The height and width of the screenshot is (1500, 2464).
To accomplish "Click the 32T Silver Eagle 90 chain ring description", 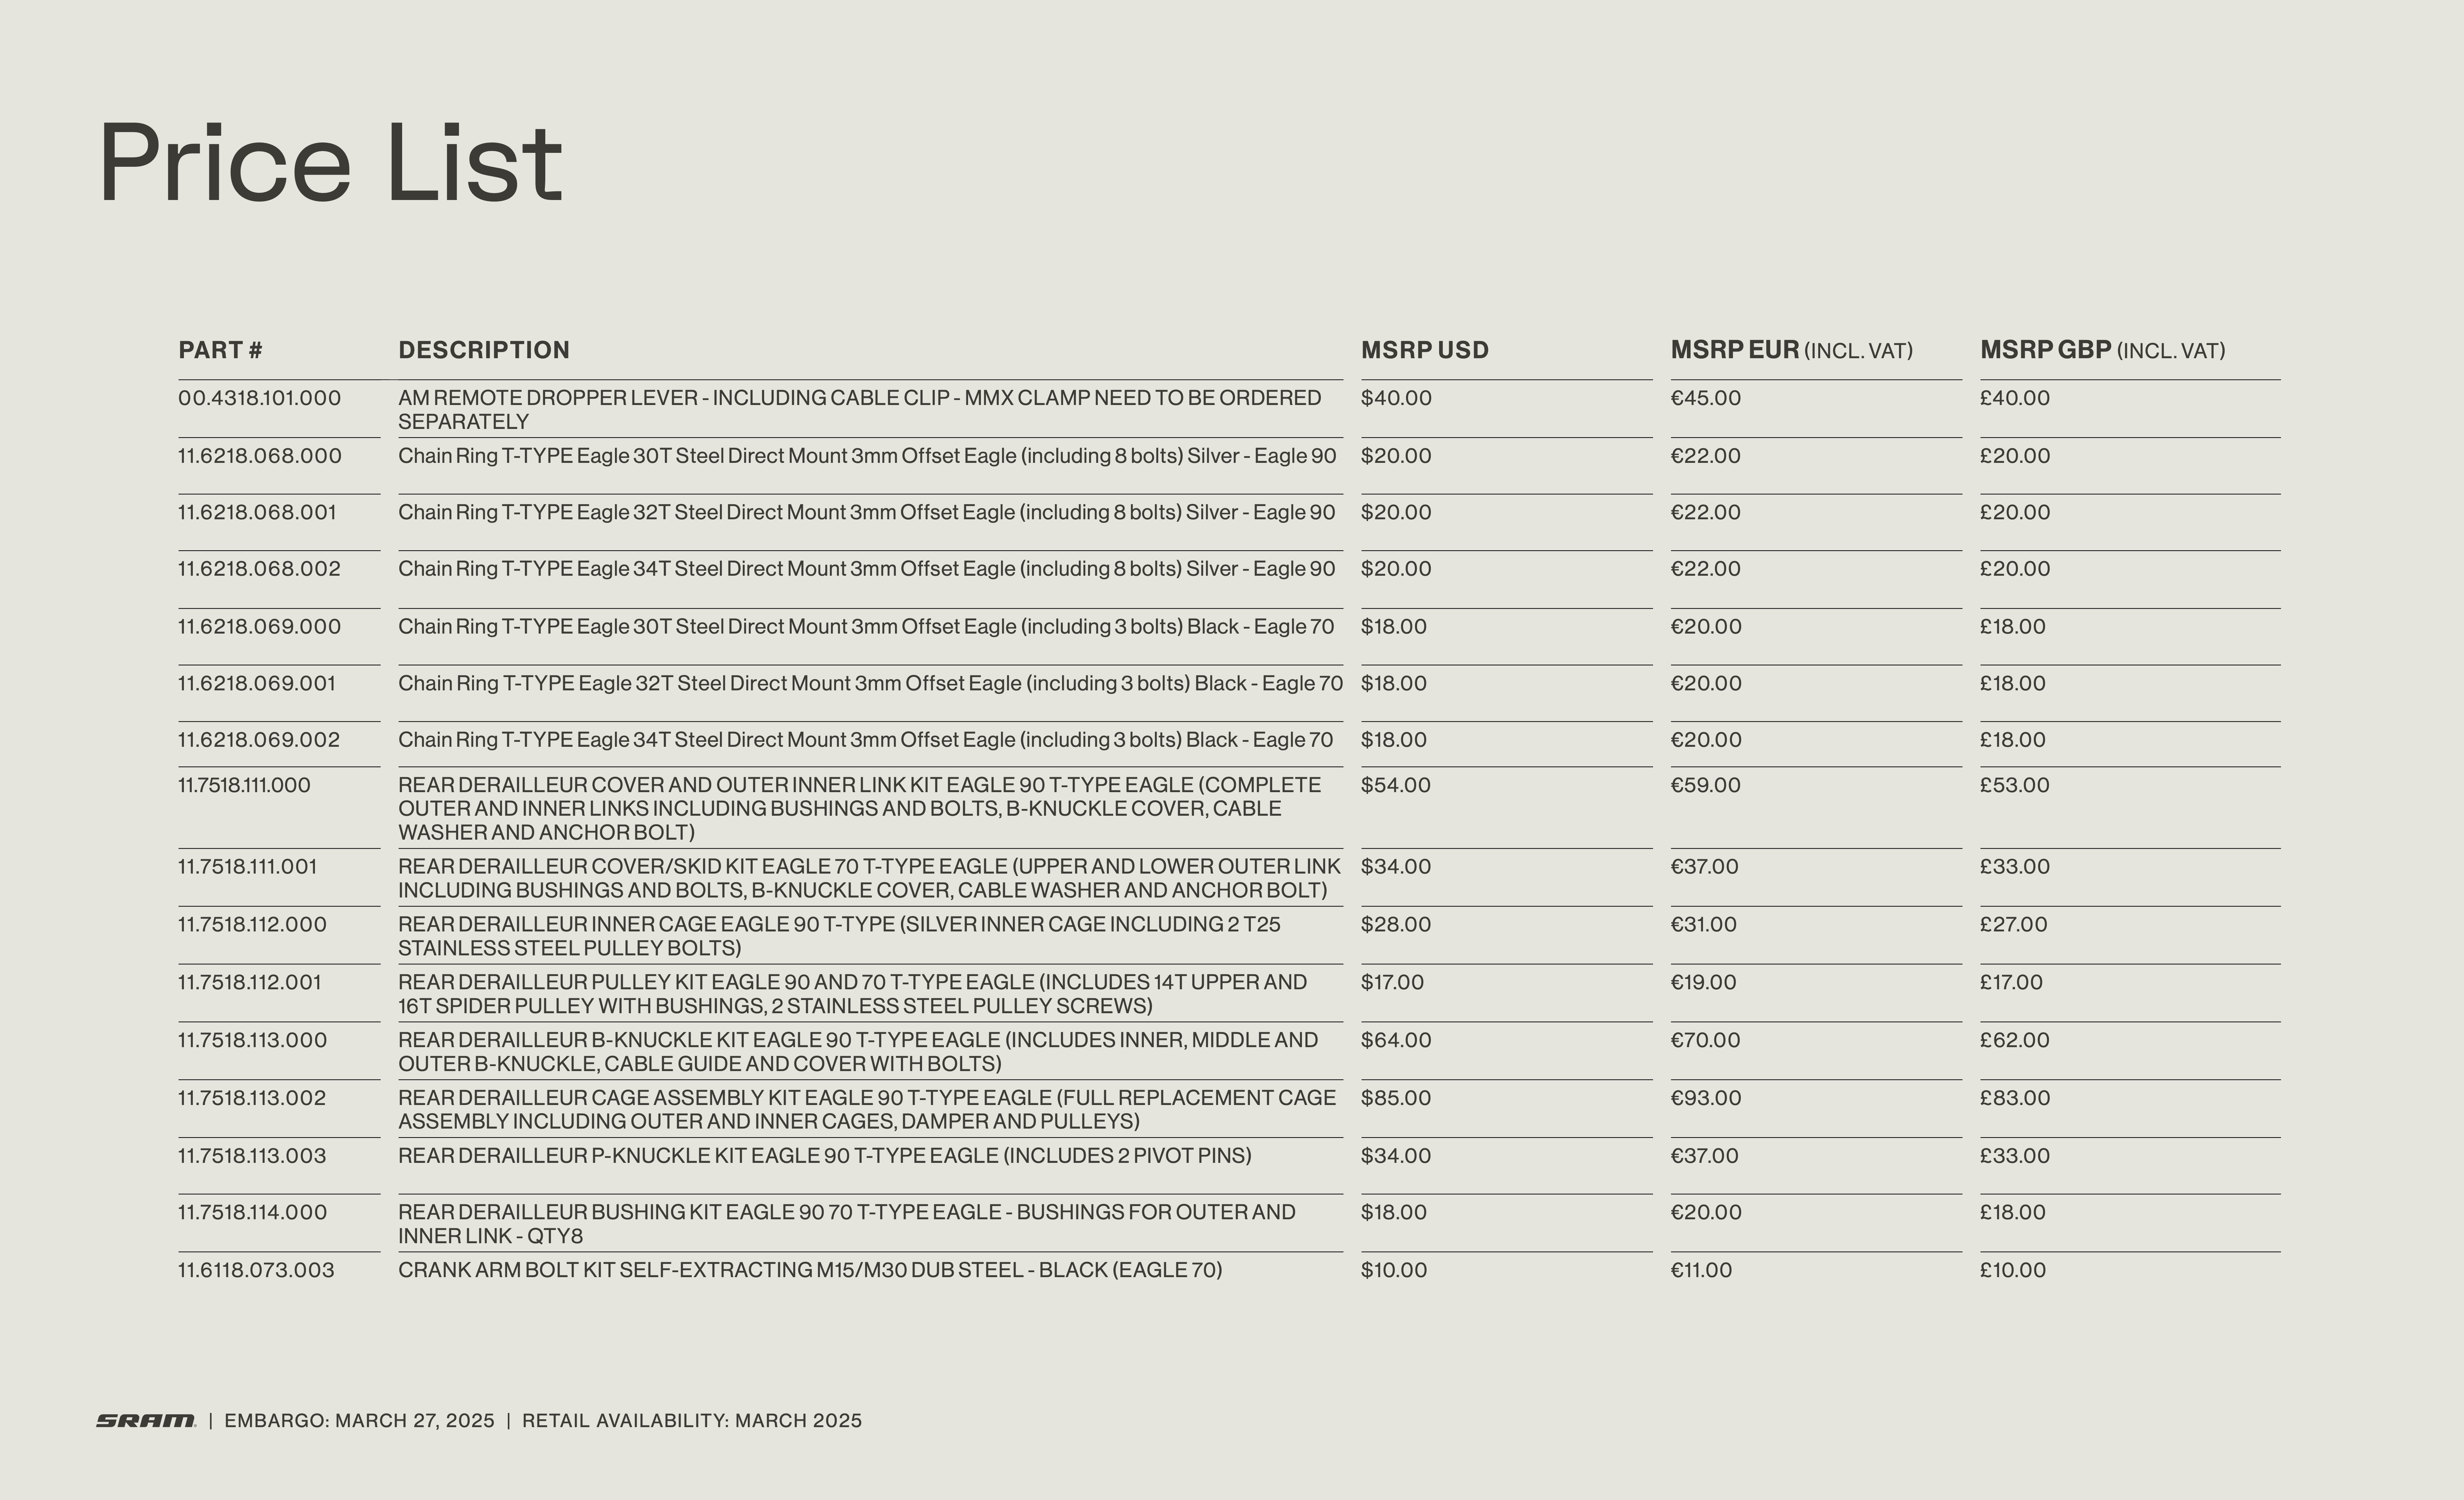I will 867,512.
